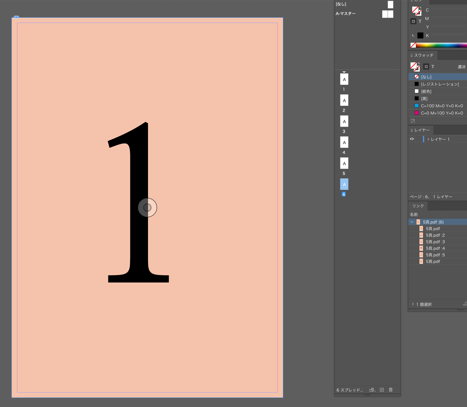Image resolution: width=467 pixels, height=407 pixels.
Task: Select the C=0 M=100 Y=0 K=0 swatch
Action: click(437, 113)
